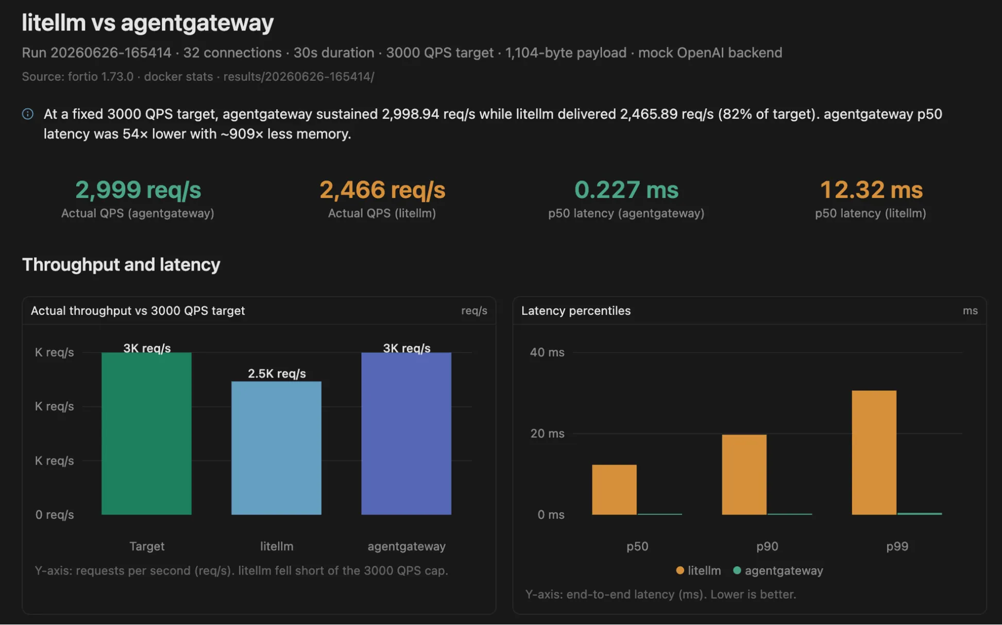1002x625 pixels.
Task: Click the 'Source: fortio 1.73.0' line
Action: [x=198, y=77]
